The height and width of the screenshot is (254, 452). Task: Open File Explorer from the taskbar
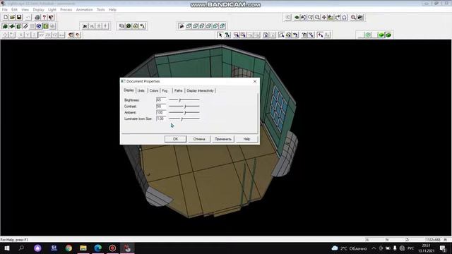click(x=83, y=248)
